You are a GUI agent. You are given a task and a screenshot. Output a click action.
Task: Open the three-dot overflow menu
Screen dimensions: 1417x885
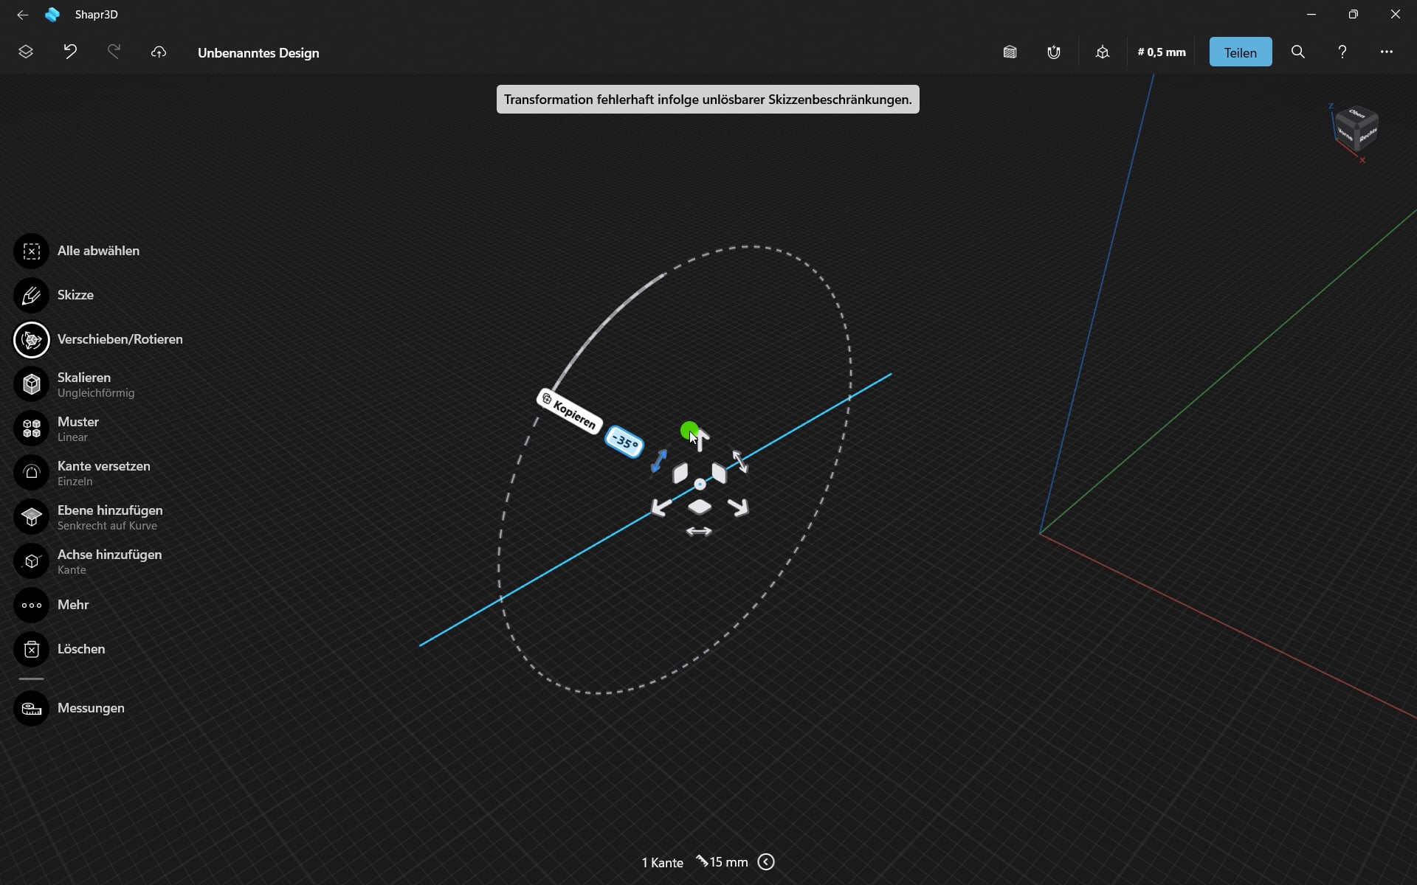tap(1386, 52)
